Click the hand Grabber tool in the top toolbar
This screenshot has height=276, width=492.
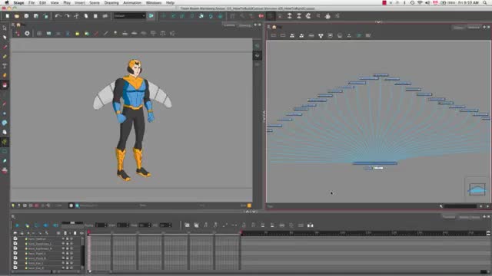click(327, 16)
